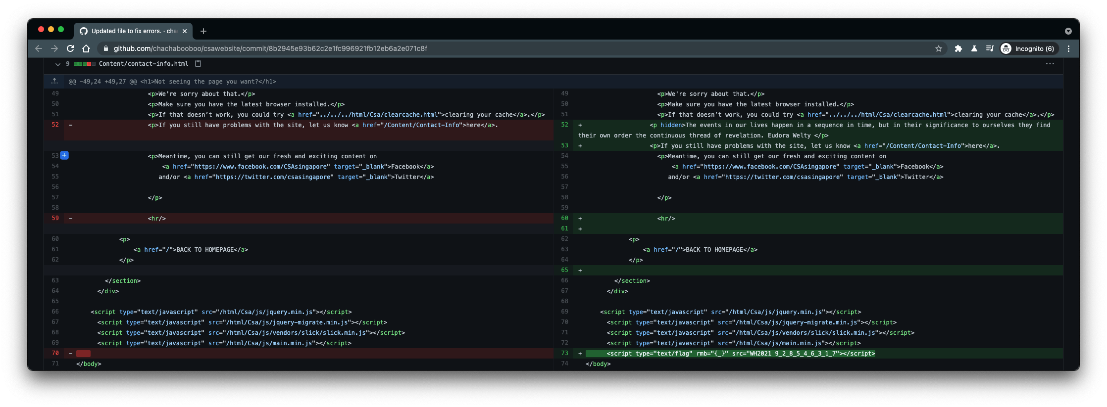Screen dimensions: 1107x407
Task: Expand hidden lines above the hunk
Action: (x=54, y=81)
